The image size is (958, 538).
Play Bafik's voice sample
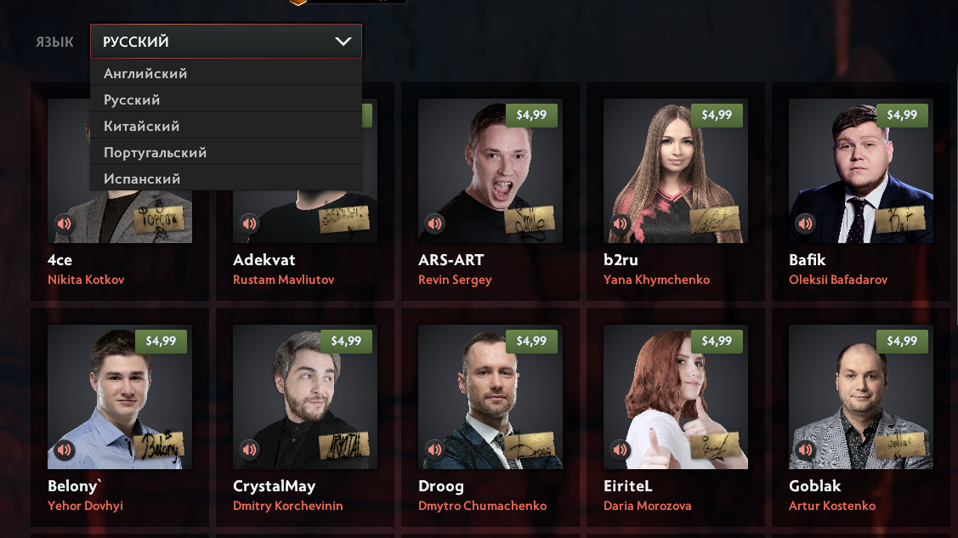click(805, 224)
